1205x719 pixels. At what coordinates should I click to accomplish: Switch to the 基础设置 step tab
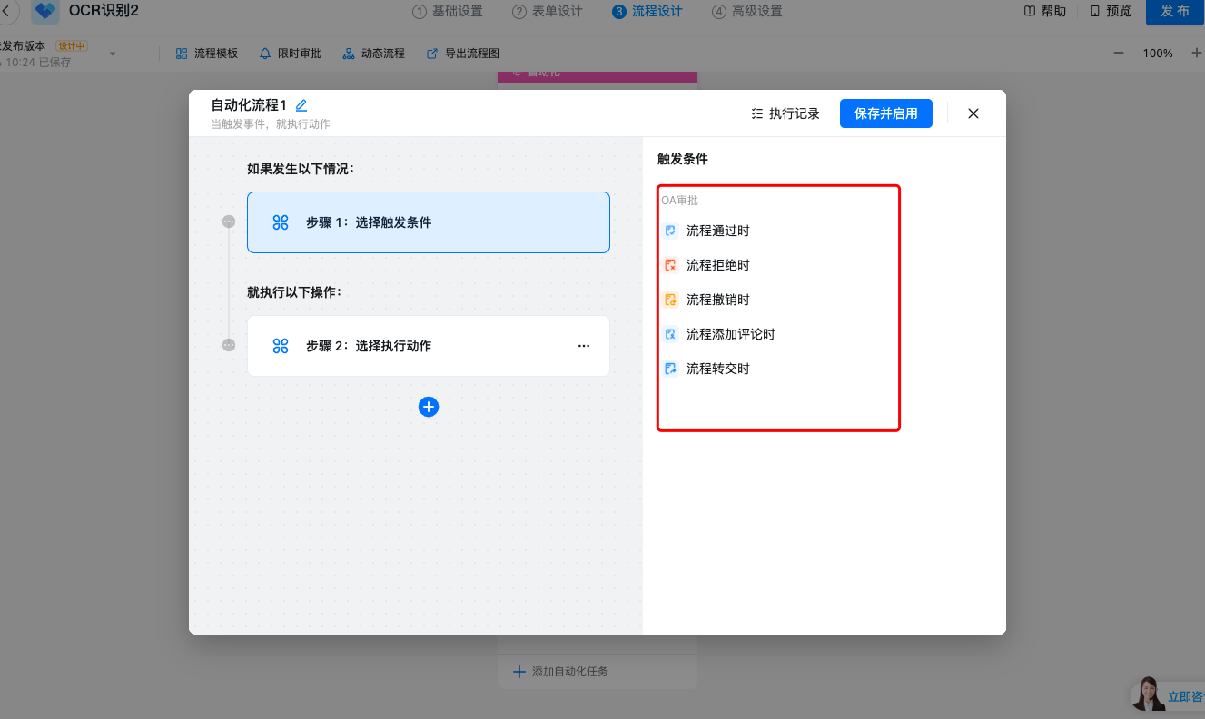pyautogui.click(x=448, y=12)
